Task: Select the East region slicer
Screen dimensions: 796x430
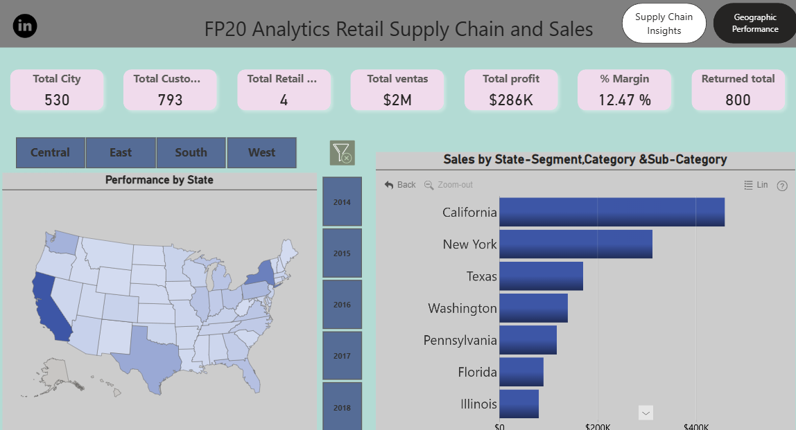Action: [x=121, y=152]
